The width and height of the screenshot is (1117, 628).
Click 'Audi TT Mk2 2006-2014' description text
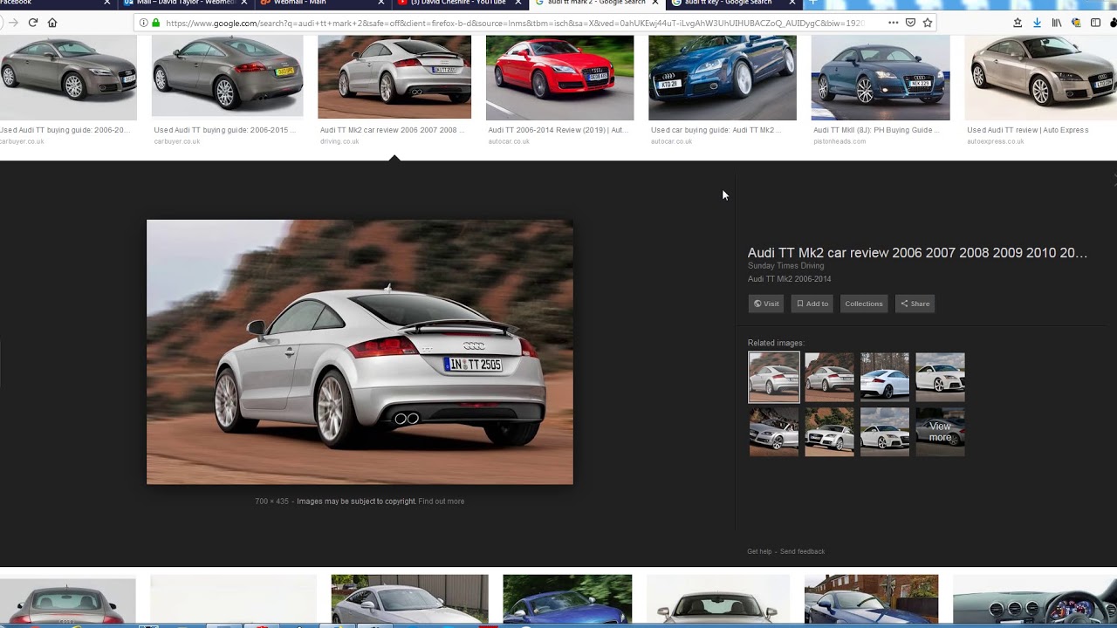point(789,279)
